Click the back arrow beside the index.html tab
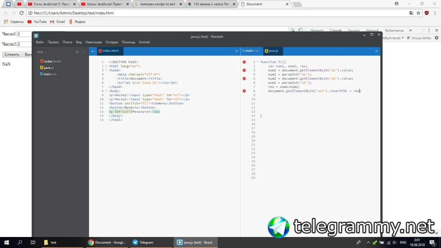This screenshot has height=248, width=441. [93, 51]
